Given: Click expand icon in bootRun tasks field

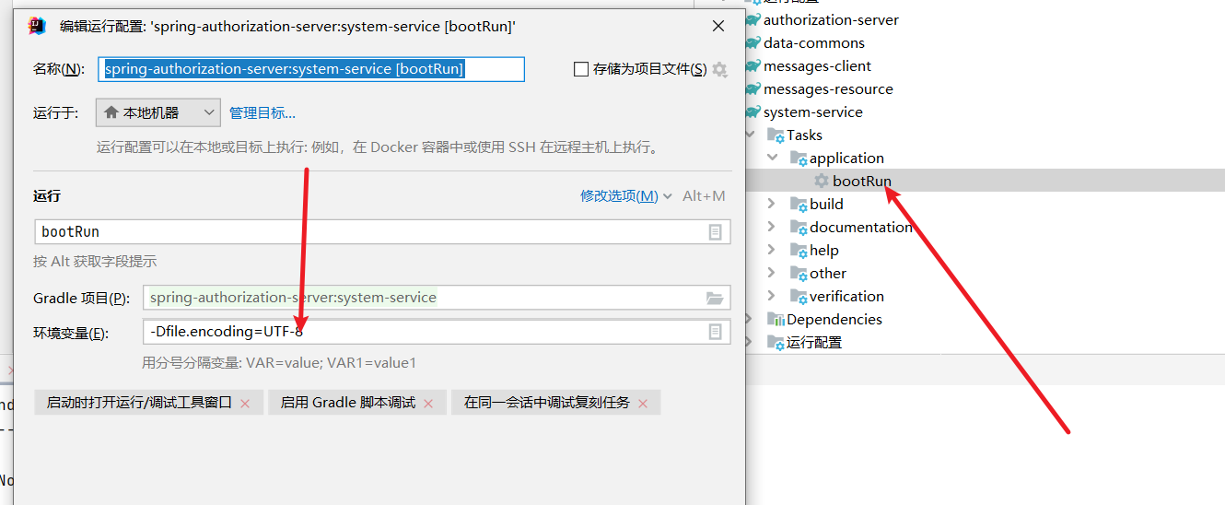Looking at the screenshot, I should 715,232.
